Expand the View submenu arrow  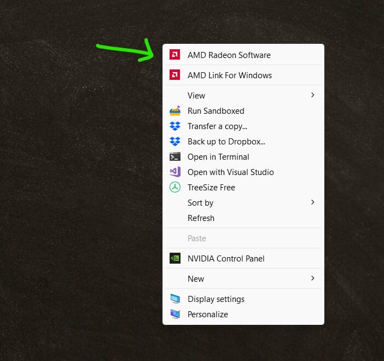[x=312, y=95]
